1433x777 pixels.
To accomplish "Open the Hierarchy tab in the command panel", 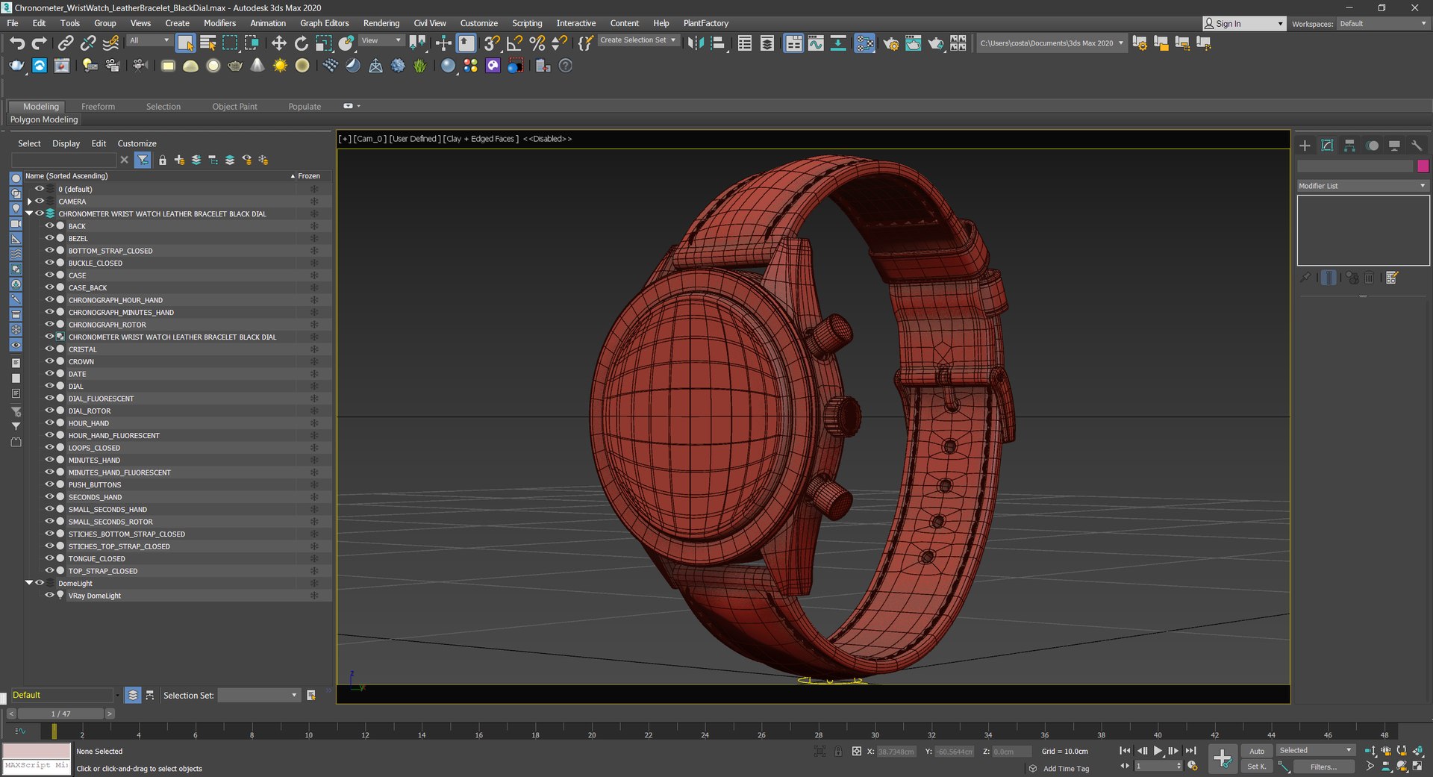I will click(x=1349, y=146).
